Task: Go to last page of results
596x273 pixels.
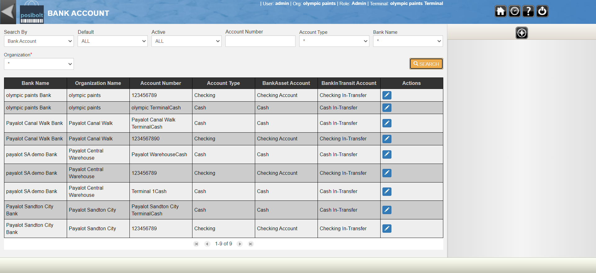Action: click(x=251, y=244)
